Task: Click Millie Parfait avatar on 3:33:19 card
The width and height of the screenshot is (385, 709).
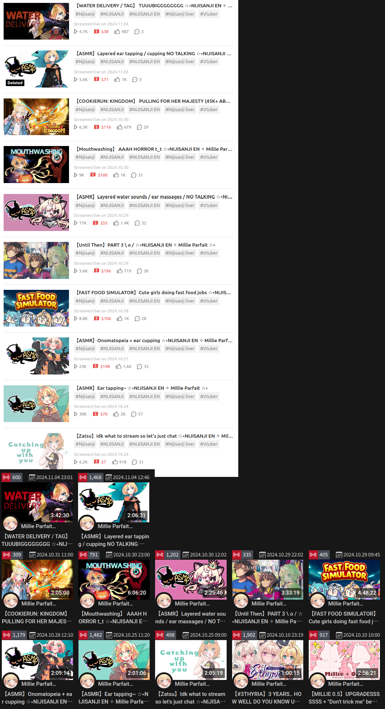Action: 241,601
